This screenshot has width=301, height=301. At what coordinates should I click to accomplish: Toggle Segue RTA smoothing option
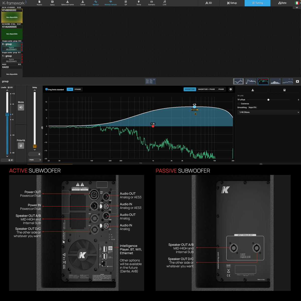point(252,107)
